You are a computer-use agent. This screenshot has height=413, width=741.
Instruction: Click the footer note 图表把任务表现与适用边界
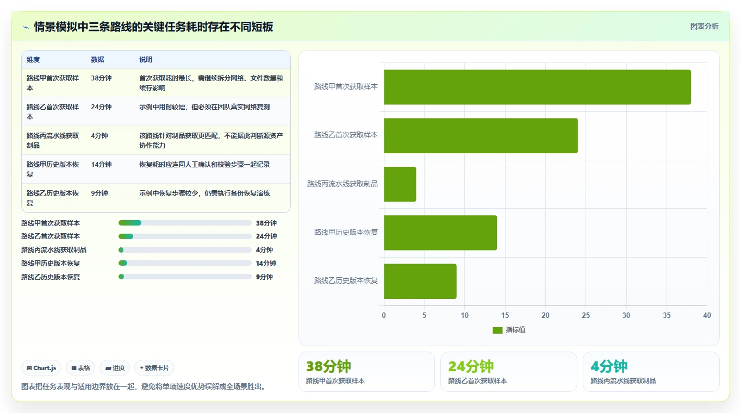click(143, 387)
